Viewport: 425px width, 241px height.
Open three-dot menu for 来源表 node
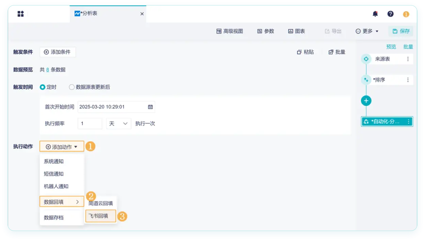coord(408,59)
